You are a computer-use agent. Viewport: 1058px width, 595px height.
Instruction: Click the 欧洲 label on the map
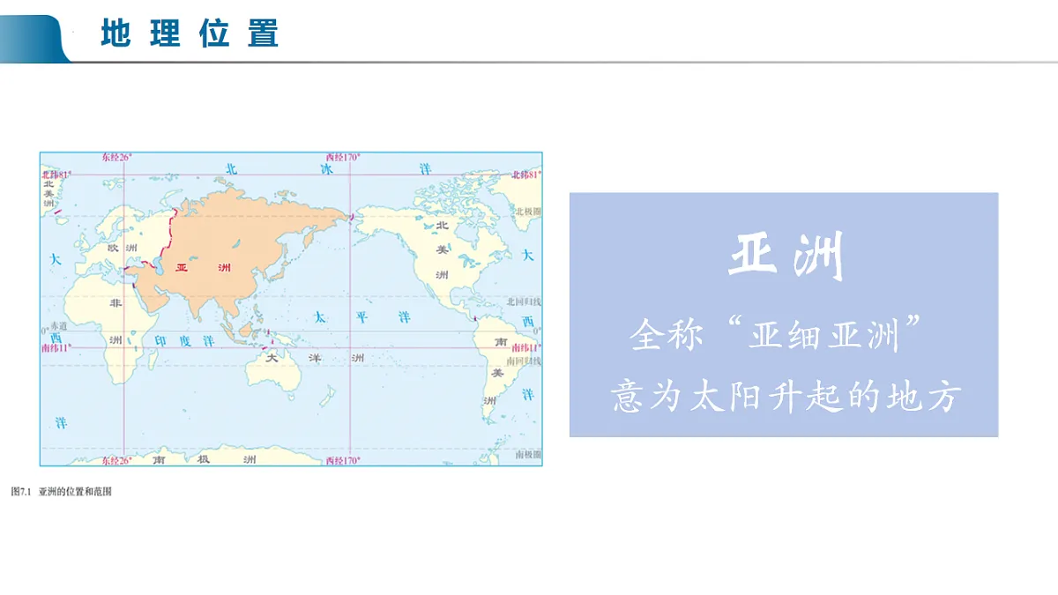coord(121,249)
